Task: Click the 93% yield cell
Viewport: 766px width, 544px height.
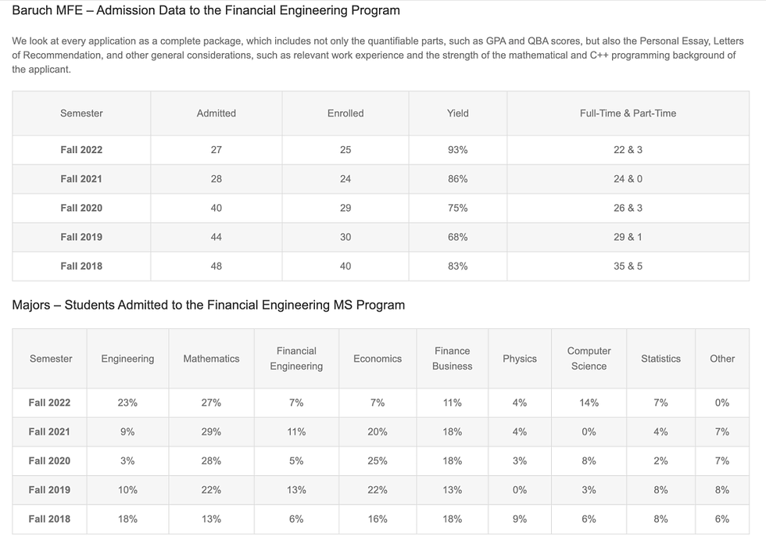Action: (x=458, y=150)
